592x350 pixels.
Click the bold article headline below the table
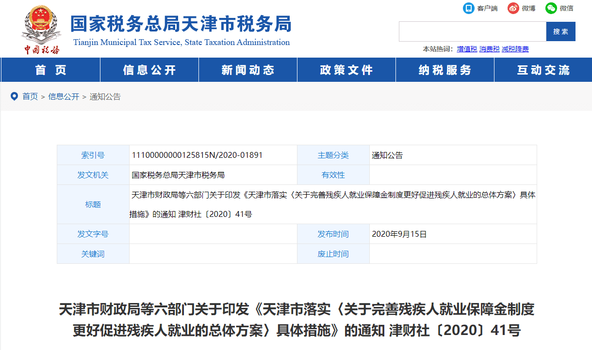[296, 320]
